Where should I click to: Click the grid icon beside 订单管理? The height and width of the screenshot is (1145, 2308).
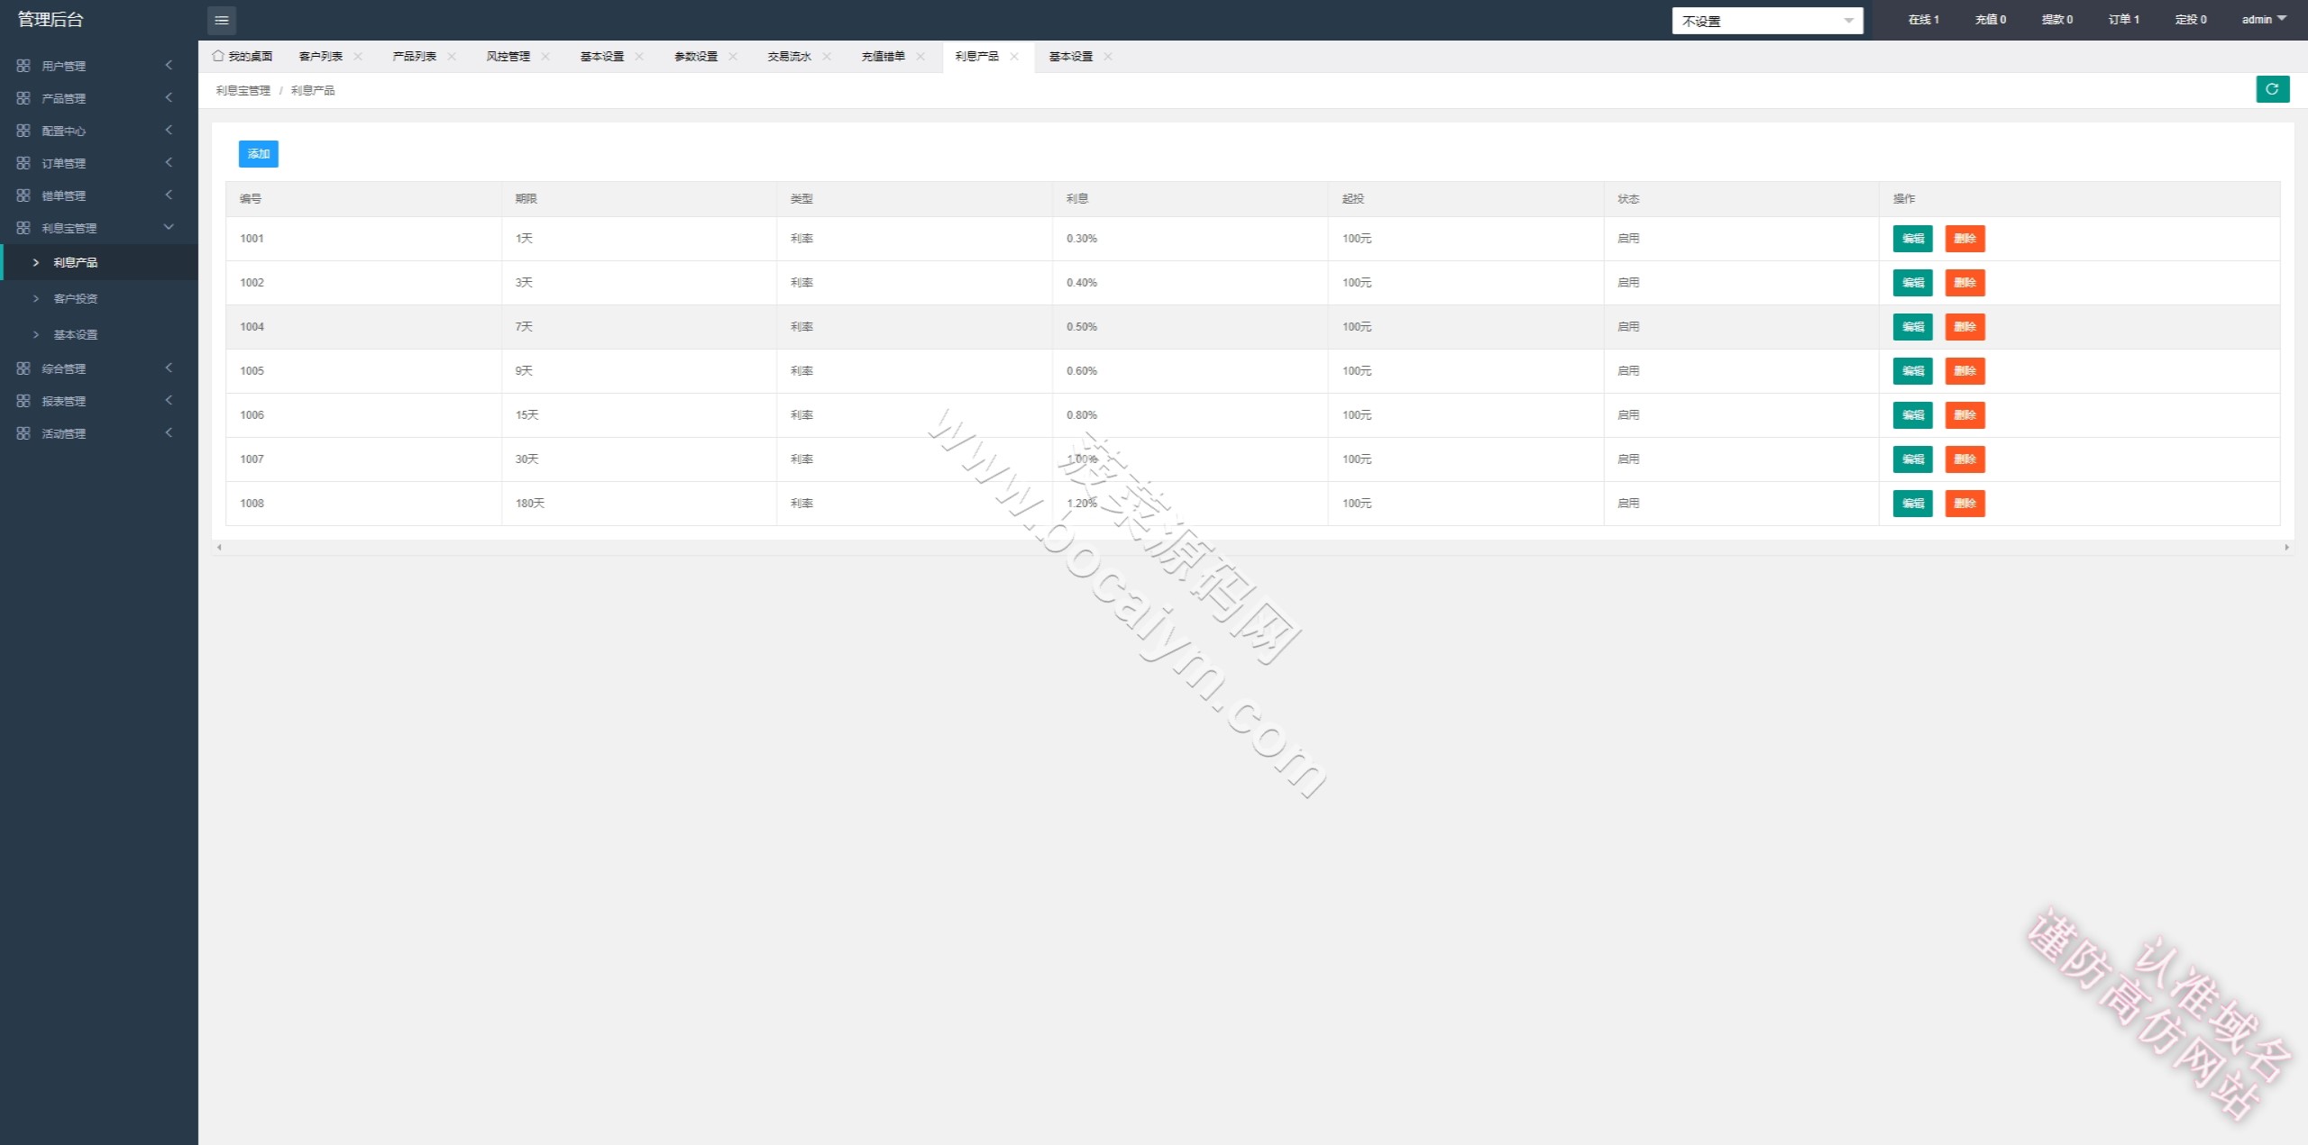pos(23,163)
